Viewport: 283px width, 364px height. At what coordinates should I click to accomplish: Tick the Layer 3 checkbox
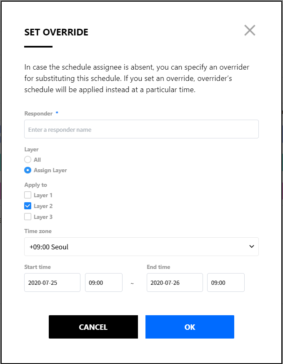(28, 217)
